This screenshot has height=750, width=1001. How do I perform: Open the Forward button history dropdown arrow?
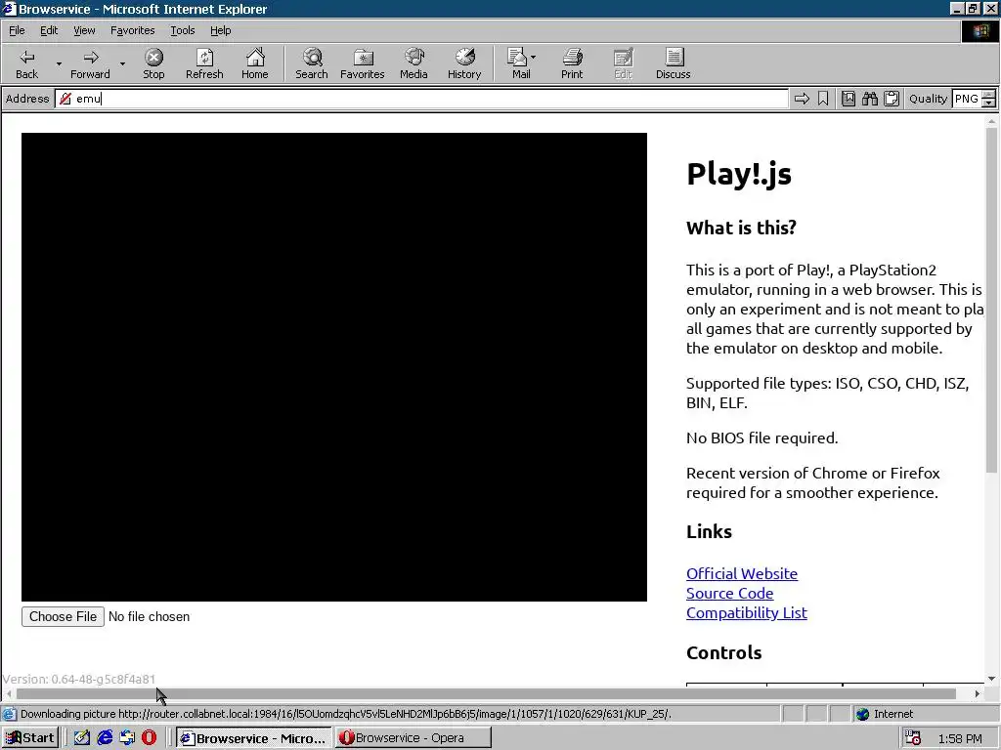[x=122, y=63]
